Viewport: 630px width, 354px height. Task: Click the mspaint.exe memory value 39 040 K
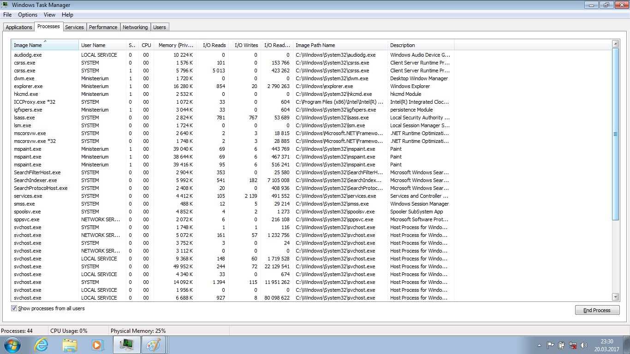coord(183,149)
